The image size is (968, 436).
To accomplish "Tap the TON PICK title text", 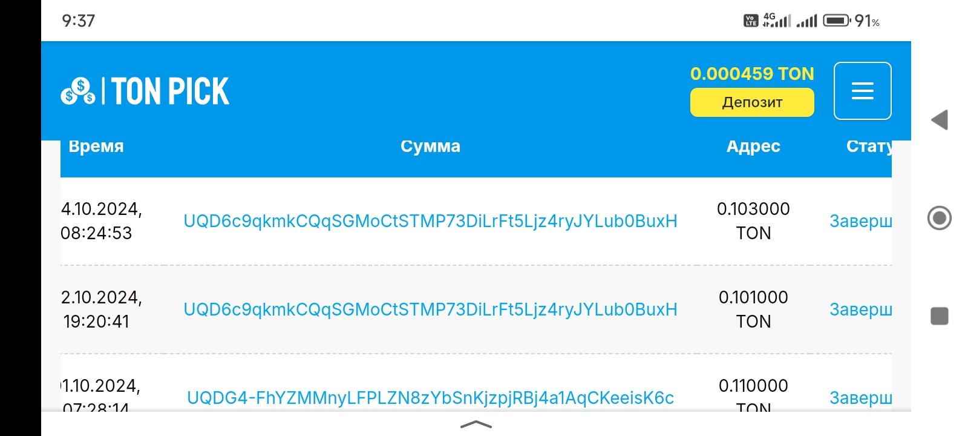I will (x=171, y=91).
